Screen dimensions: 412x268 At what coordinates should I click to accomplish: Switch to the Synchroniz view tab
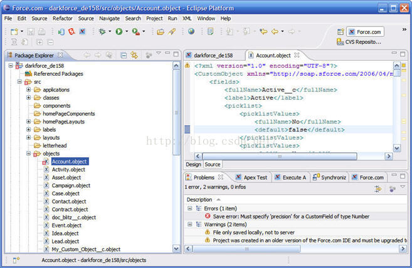pos(329,177)
